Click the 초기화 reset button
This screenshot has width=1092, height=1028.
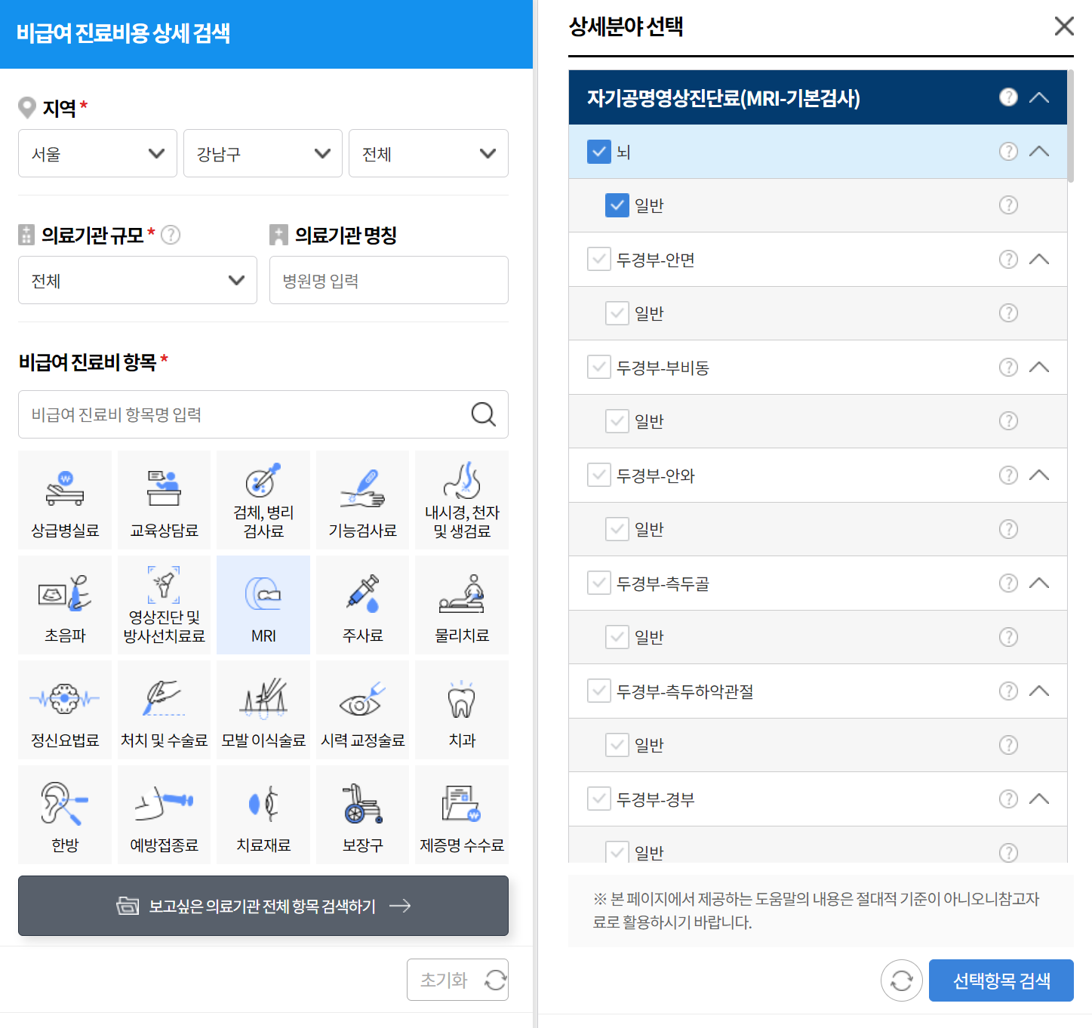coord(457,979)
